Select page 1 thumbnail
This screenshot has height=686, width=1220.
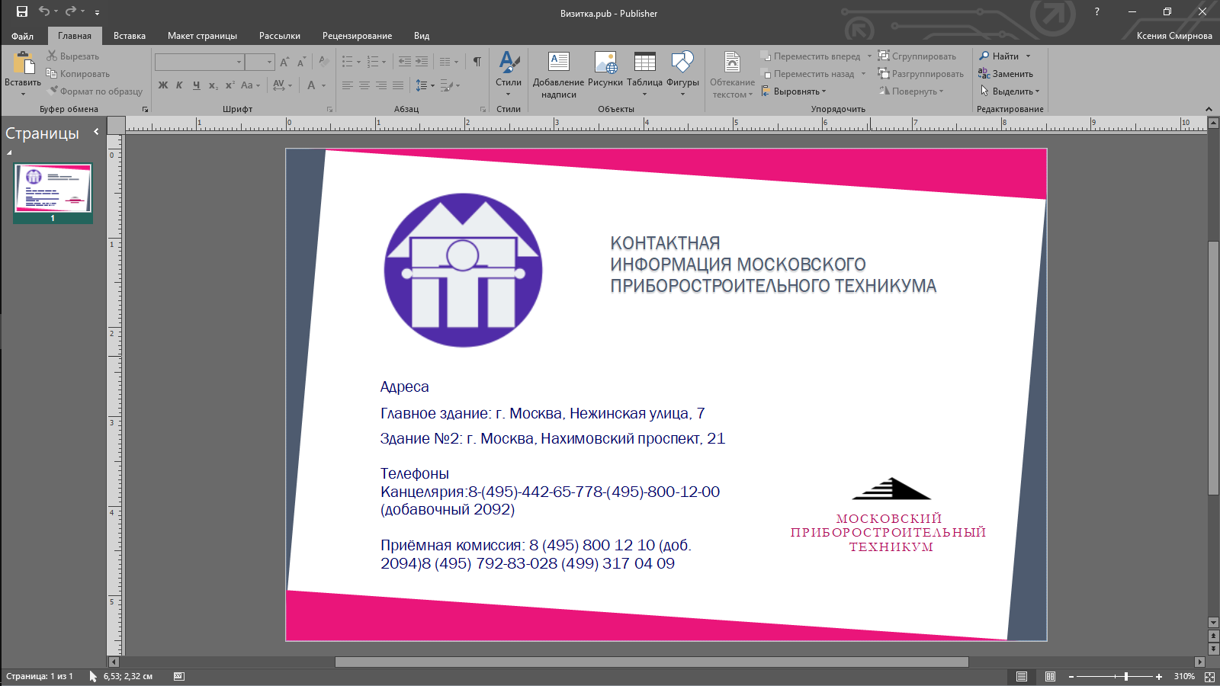pyautogui.click(x=53, y=193)
